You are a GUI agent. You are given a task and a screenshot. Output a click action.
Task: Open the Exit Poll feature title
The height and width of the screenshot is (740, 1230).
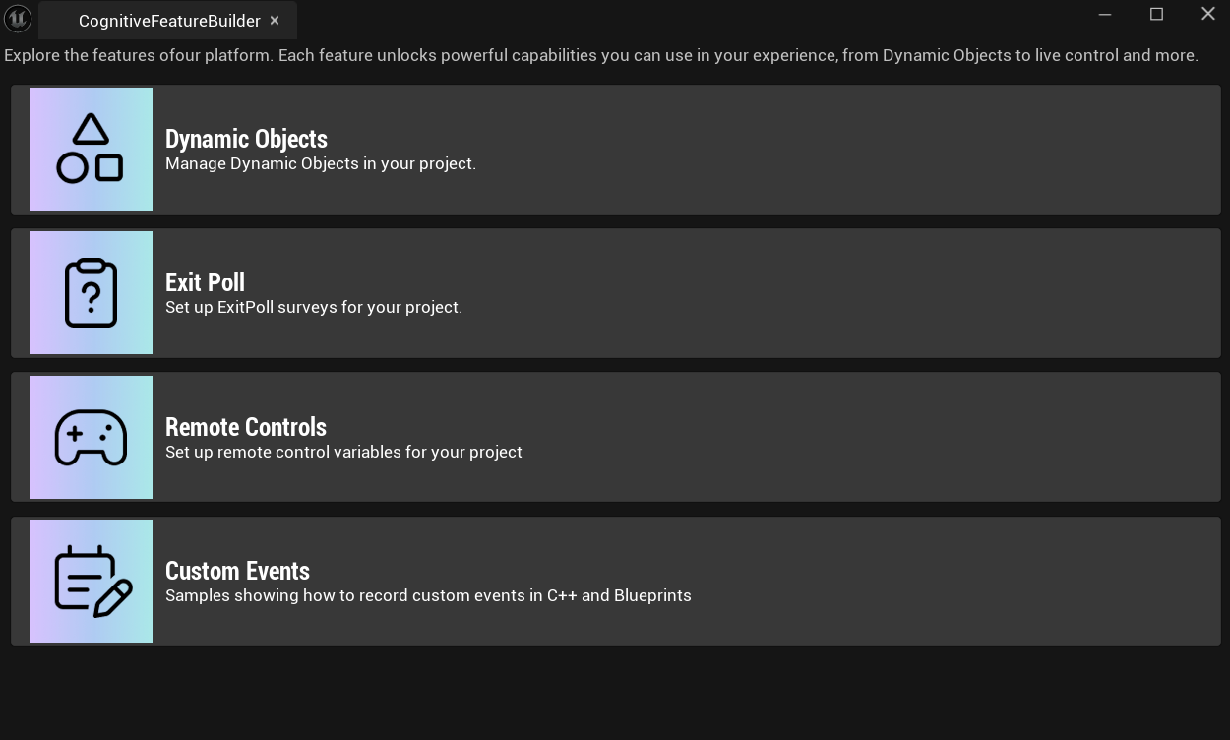coord(205,282)
